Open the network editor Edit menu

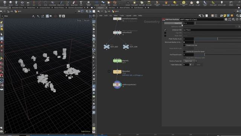(x=106, y=15)
